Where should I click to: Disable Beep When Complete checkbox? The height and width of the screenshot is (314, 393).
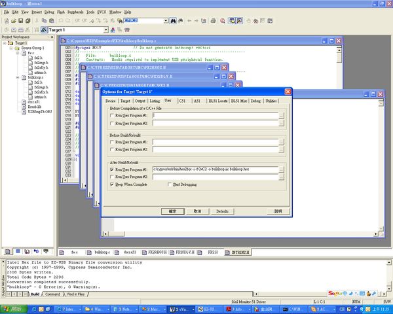111,184
